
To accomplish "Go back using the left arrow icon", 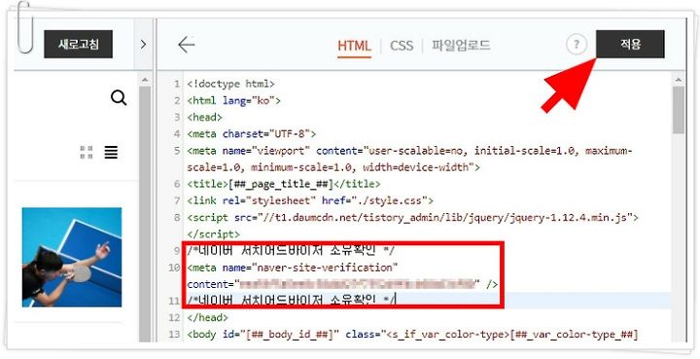I will point(186,45).
